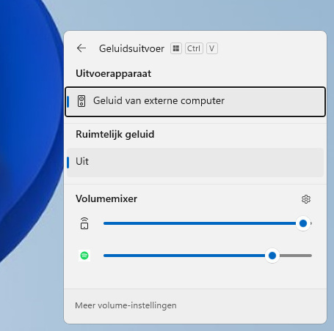
Task: Select Geluid van externe computer output device
Action: click(x=195, y=102)
